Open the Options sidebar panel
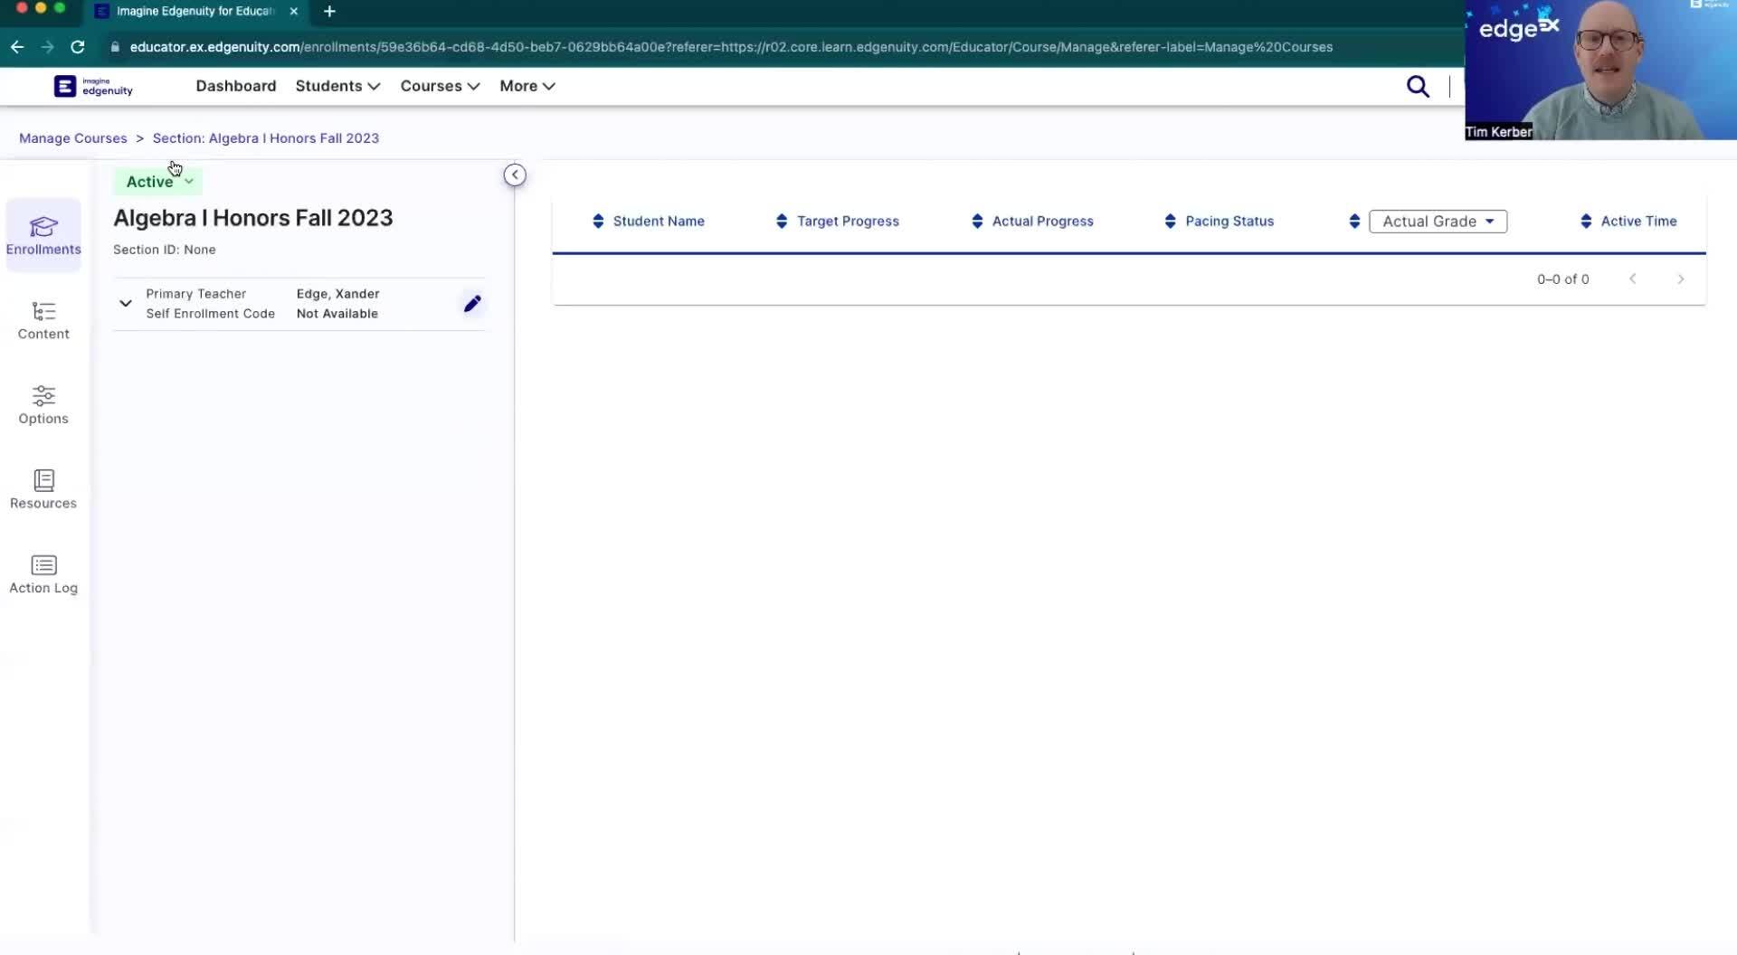Viewport: 1737px width, 955px height. coord(43,405)
